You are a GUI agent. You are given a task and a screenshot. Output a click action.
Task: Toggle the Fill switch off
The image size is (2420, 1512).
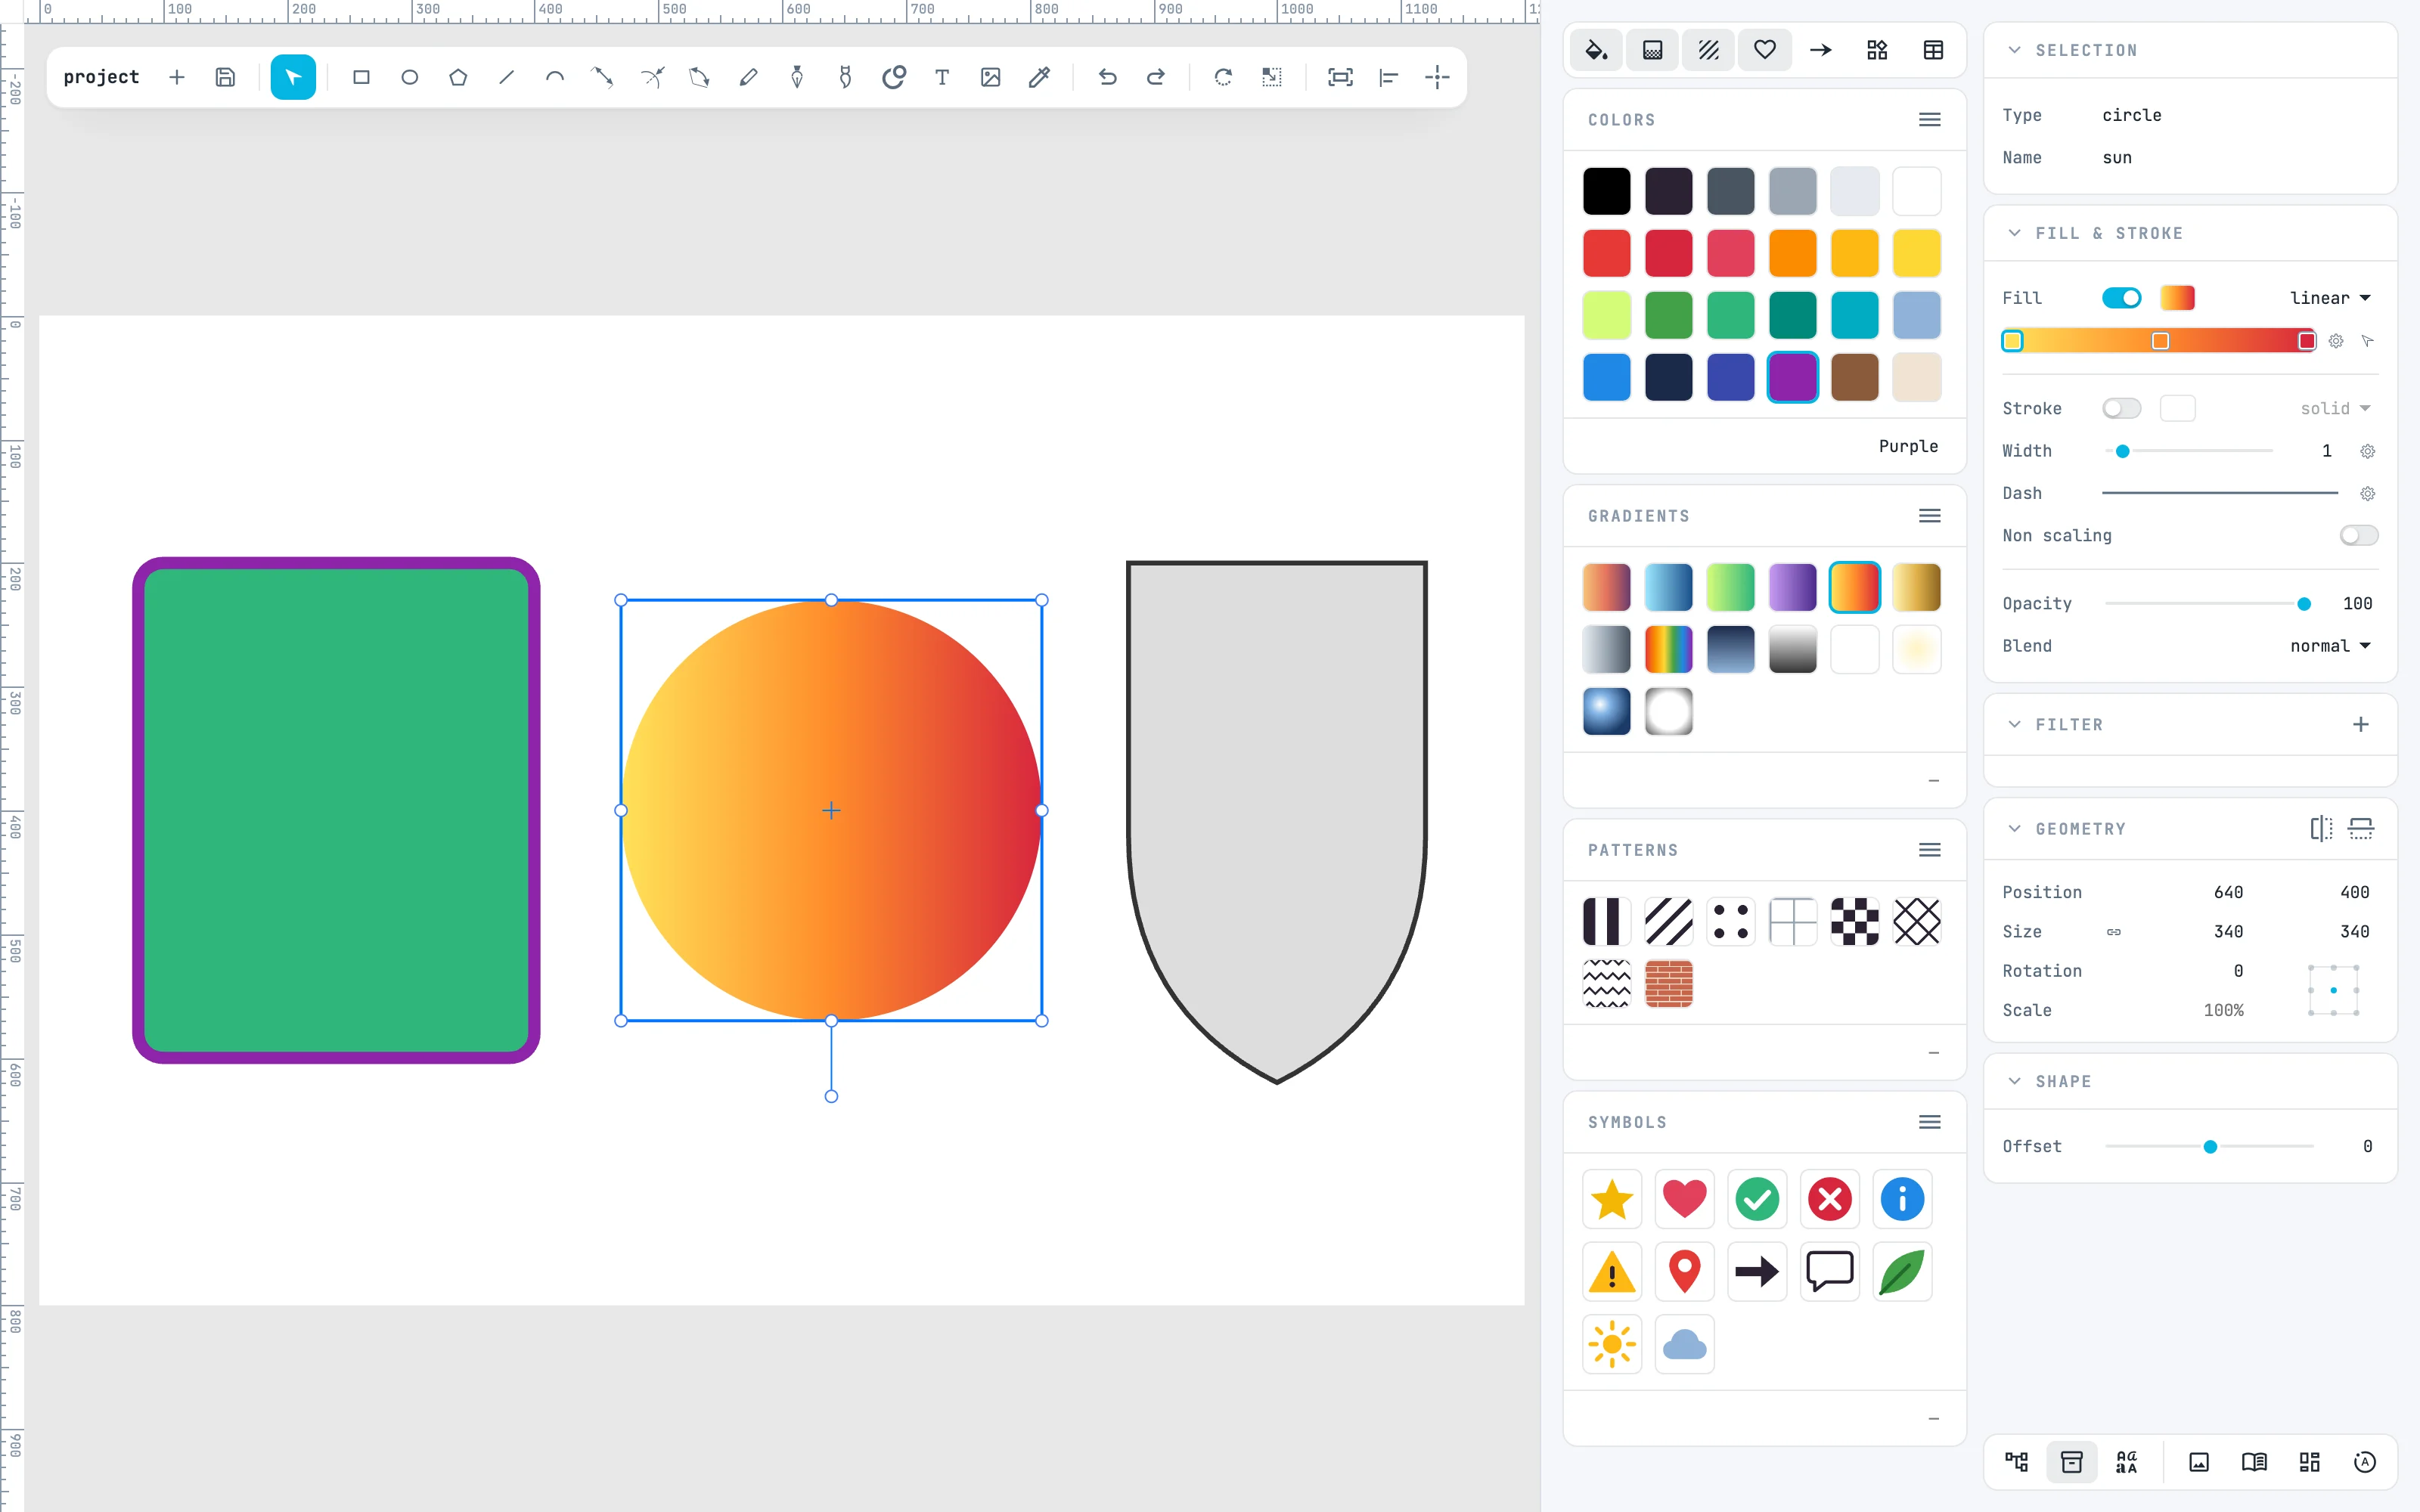tap(2121, 298)
